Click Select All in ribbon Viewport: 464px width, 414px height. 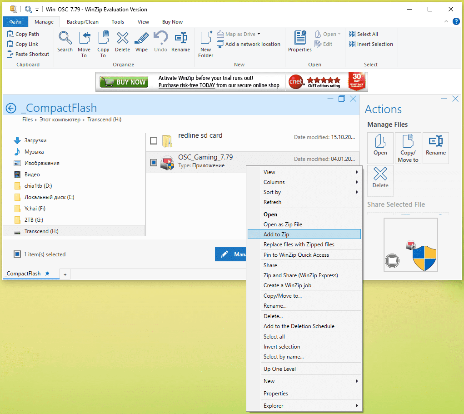tap(364, 34)
